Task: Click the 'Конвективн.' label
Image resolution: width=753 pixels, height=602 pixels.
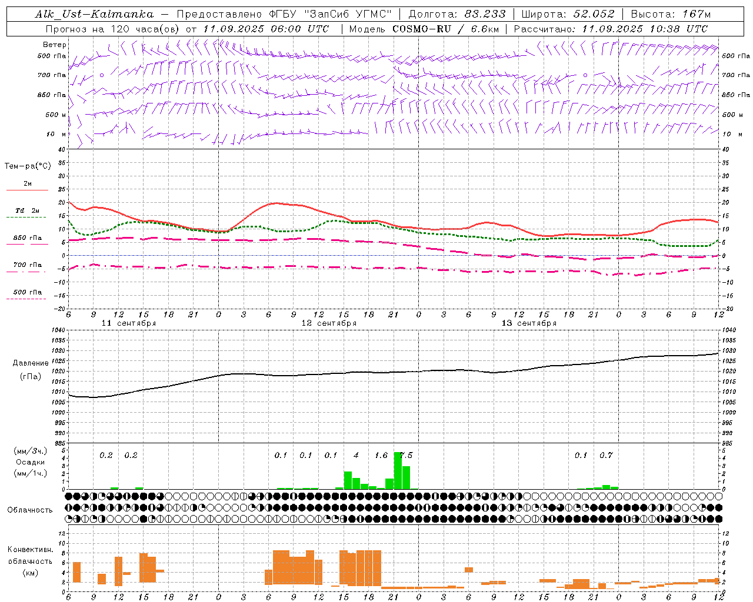Action: 30,550
